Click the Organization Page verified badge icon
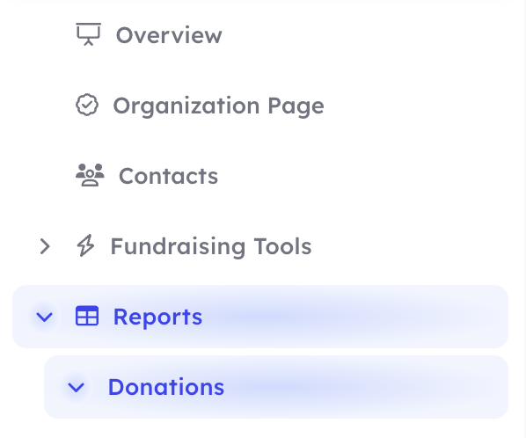 (87, 105)
